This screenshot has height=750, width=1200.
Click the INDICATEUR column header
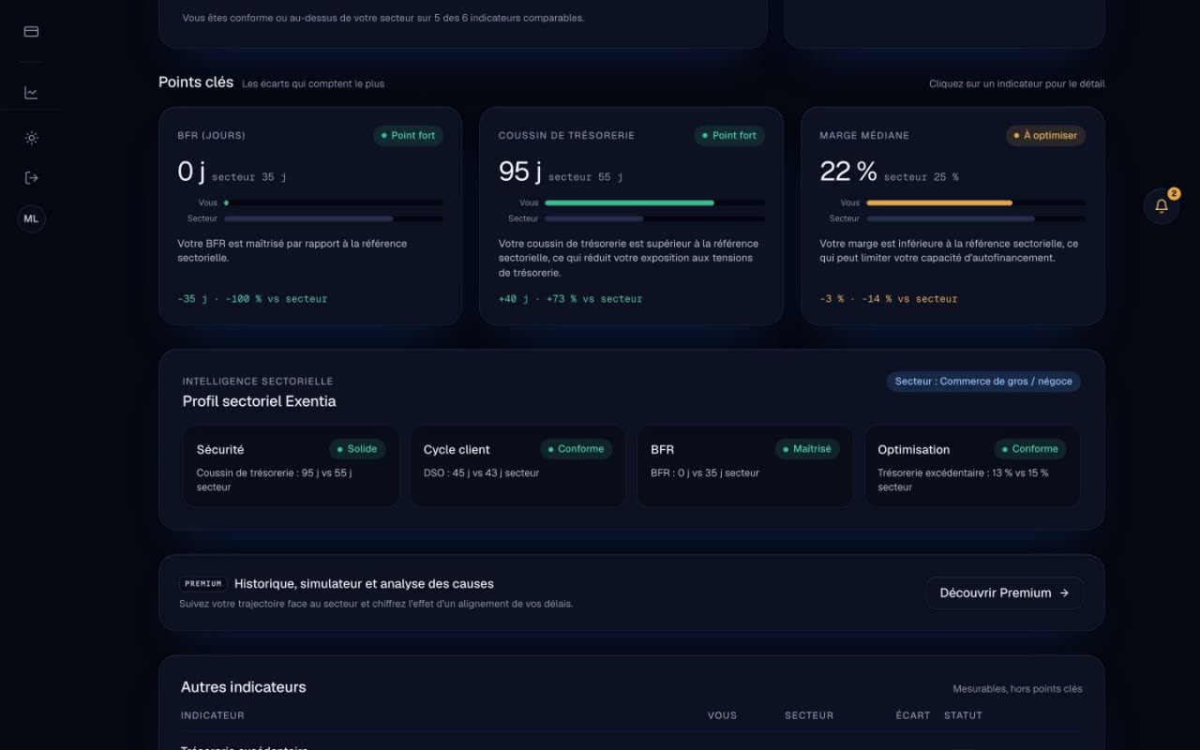pyautogui.click(x=213, y=715)
